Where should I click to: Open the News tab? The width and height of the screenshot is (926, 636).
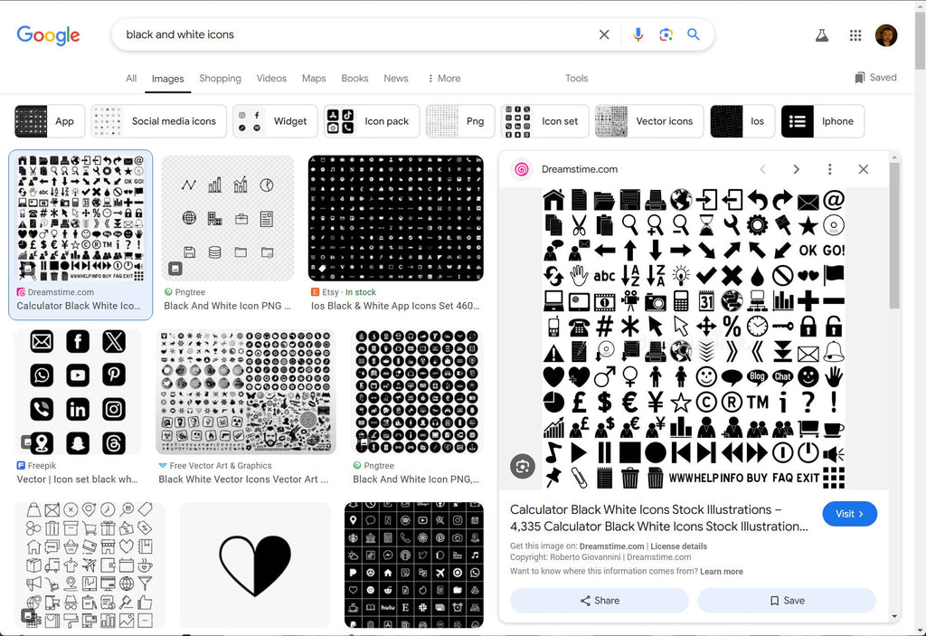click(396, 78)
